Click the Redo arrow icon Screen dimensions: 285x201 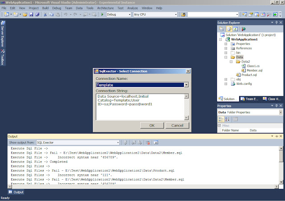coord(75,15)
